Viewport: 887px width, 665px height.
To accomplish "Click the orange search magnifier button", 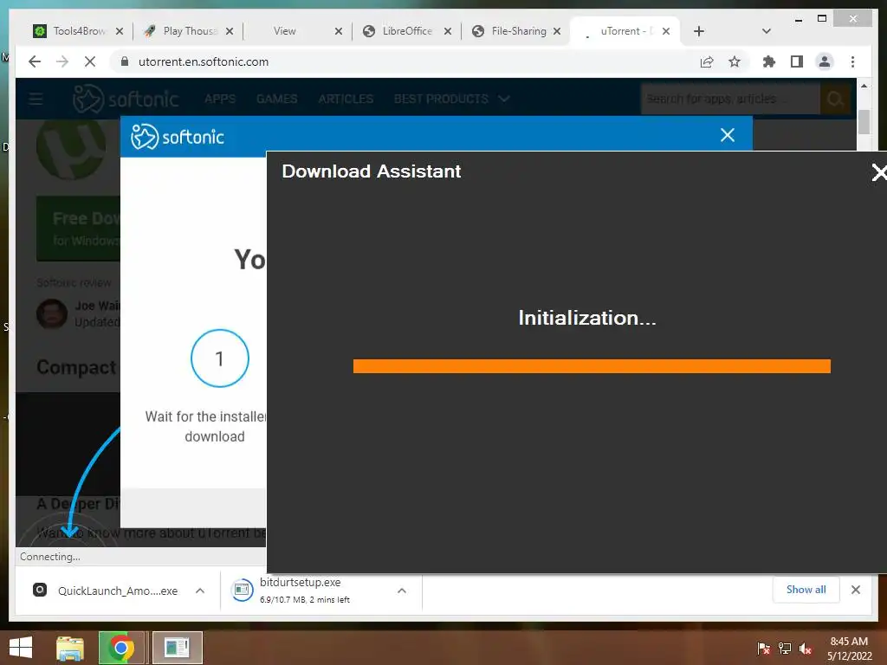I will pyautogui.click(x=835, y=99).
